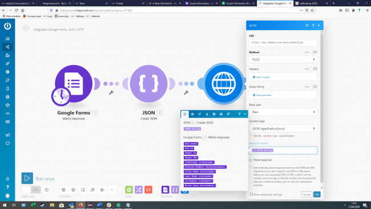Viewport: 371px width, 209px height.
Task: Open the Content type JSON dropdown
Action: [x=283, y=128]
